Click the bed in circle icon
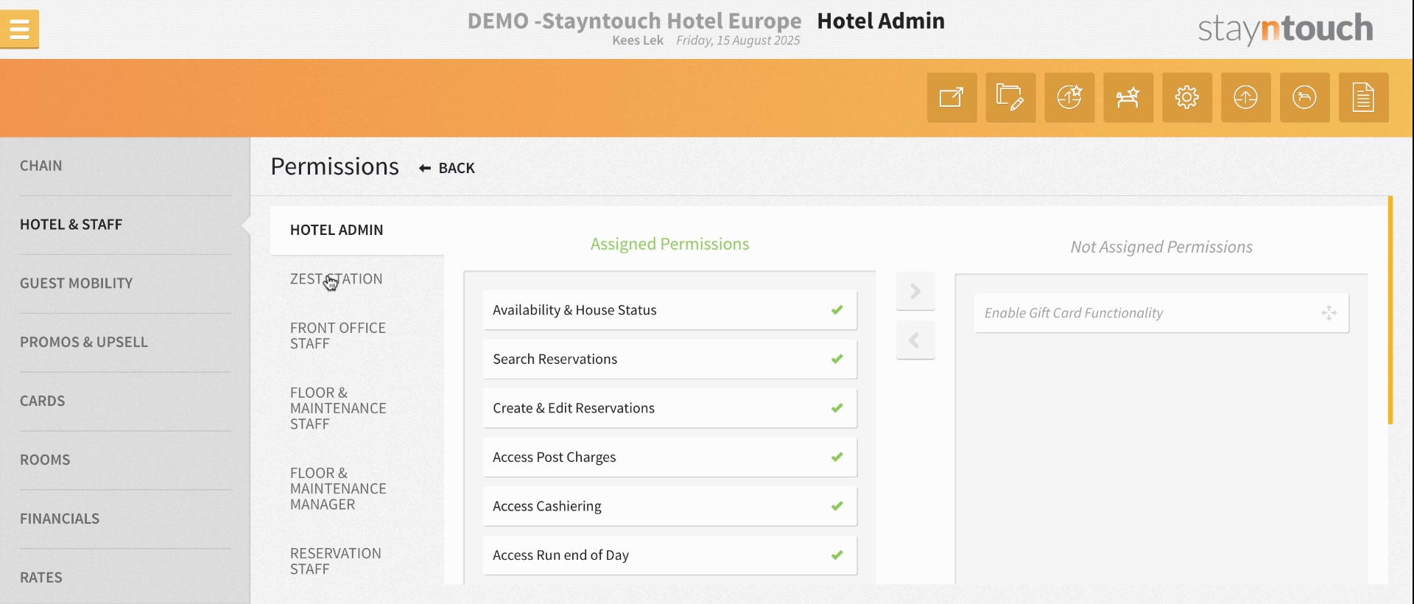The width and height of the screenshot is (1414, 604). click(x=1305, y=97)
